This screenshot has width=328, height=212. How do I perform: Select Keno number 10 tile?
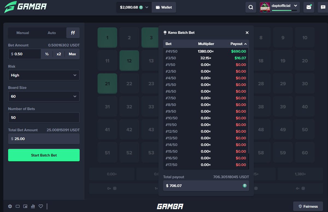[305, 38]
